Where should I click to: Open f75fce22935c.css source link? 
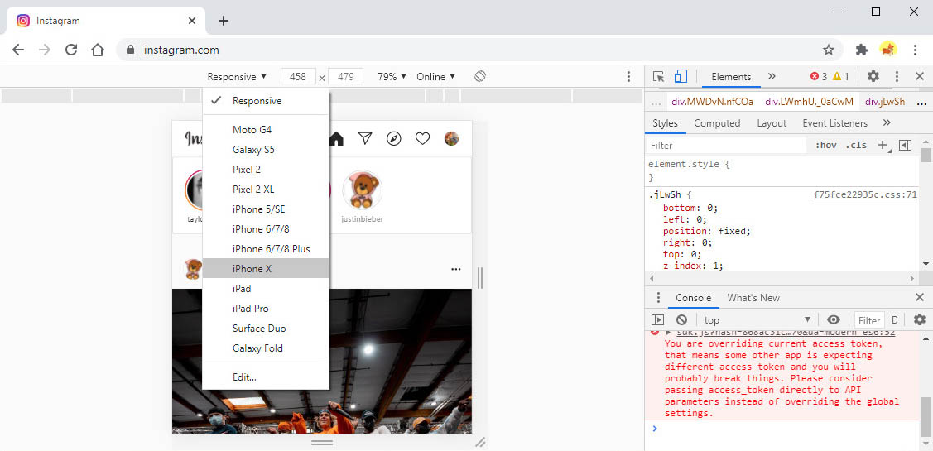click(x=865, y=194)
